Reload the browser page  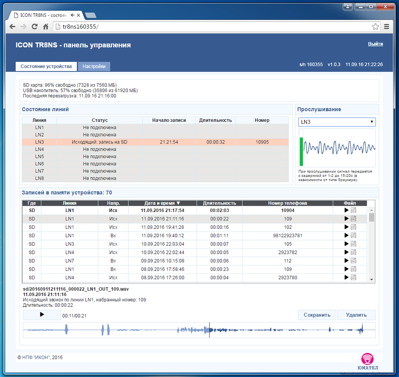coord(34,27)
